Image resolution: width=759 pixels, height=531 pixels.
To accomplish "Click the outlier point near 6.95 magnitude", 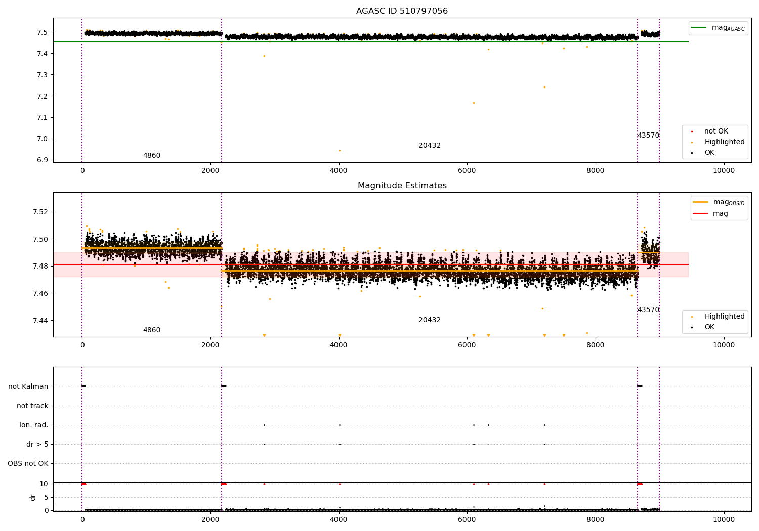I will (x=340, y=150).
